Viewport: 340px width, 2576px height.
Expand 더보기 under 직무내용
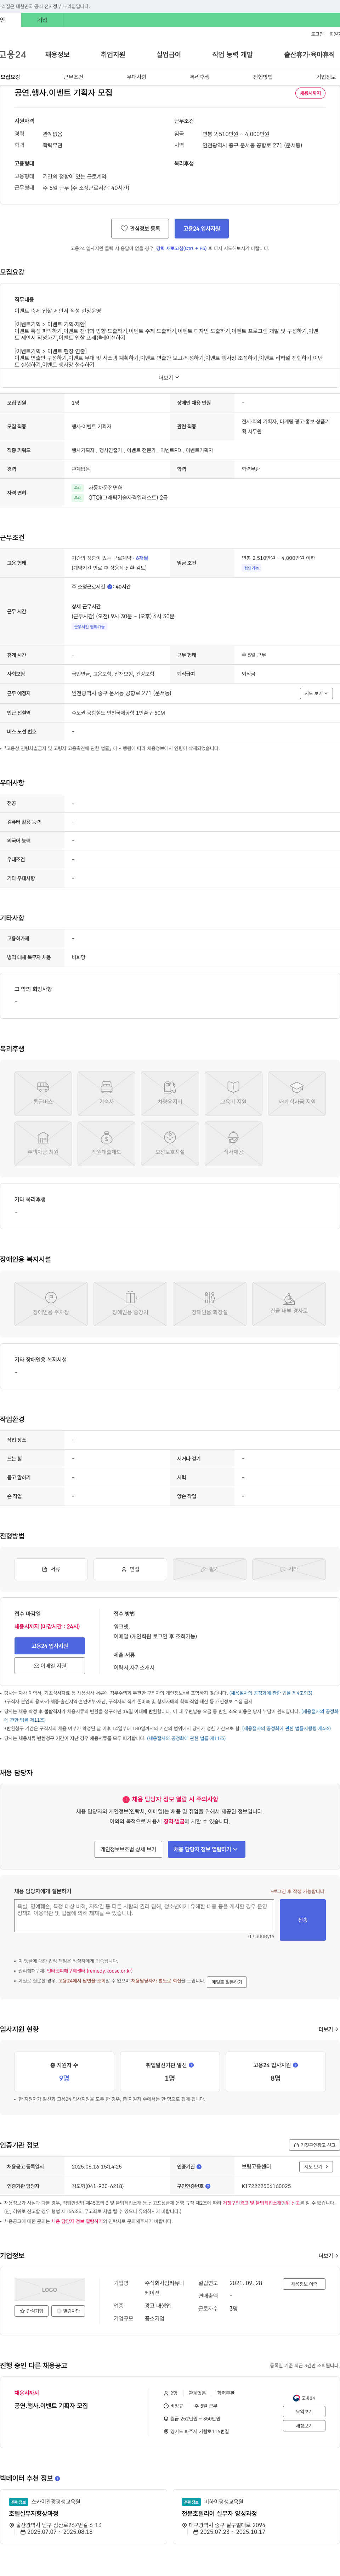[169, 378]
